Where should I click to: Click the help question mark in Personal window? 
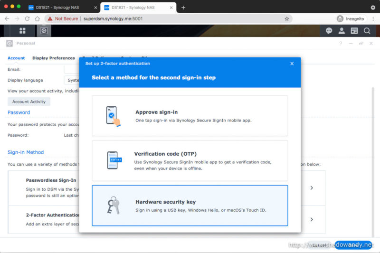click(x=340, y=43)
